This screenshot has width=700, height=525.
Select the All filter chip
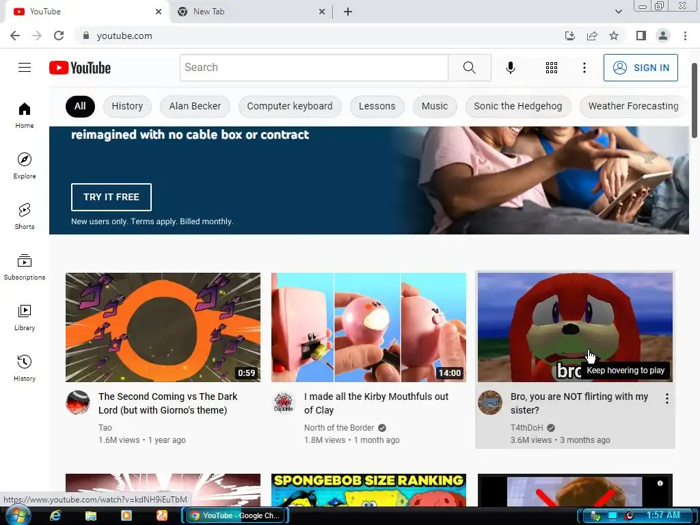click(x=80, y=106)
